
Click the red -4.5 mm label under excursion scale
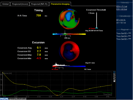pos(55,69)
